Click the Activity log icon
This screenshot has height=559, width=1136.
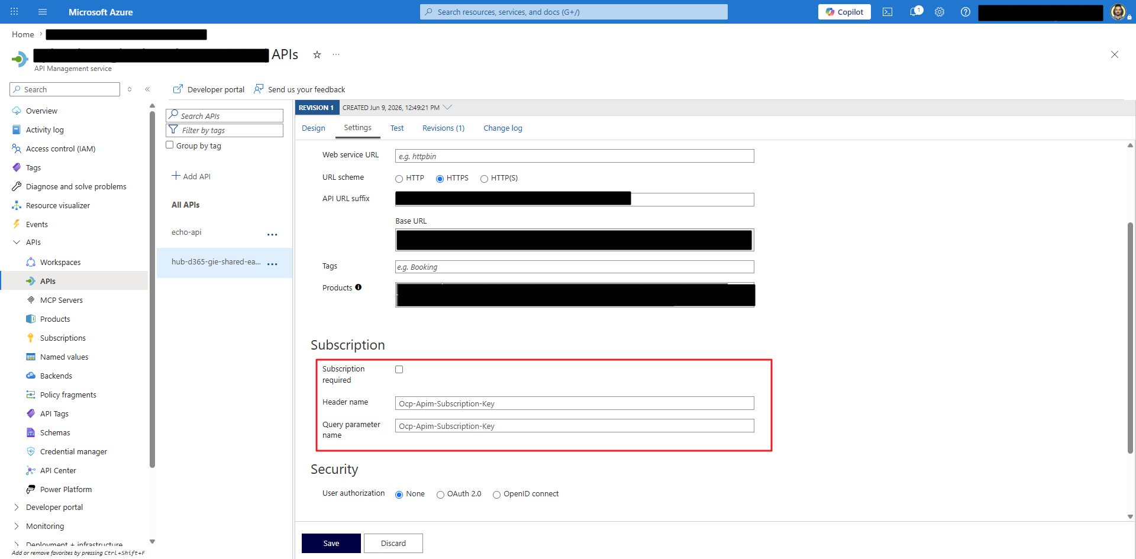(x=17, y=130)
